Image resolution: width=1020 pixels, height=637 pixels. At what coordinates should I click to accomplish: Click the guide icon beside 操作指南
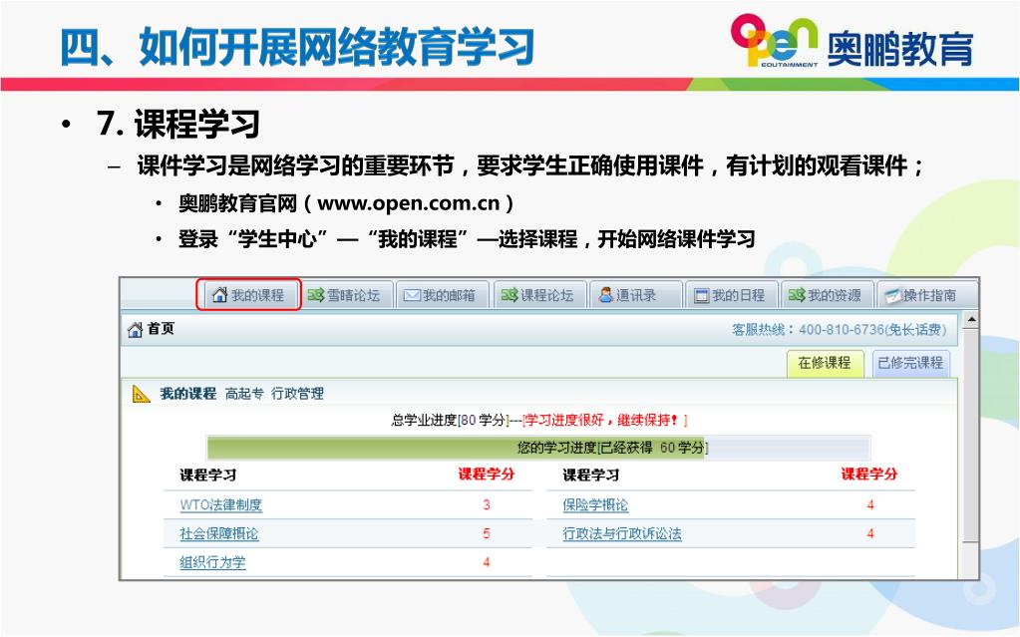coord(893,296)
